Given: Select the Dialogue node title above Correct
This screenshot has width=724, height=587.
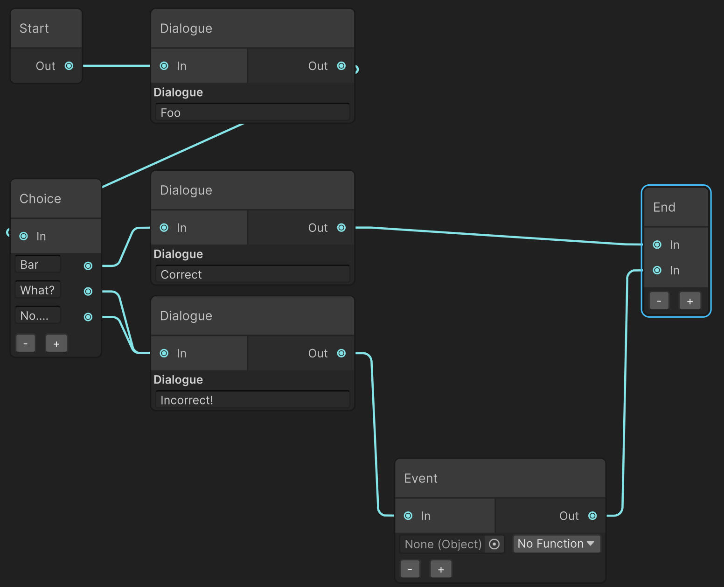Looking at the screenshot, I should [x=186, y=190].
